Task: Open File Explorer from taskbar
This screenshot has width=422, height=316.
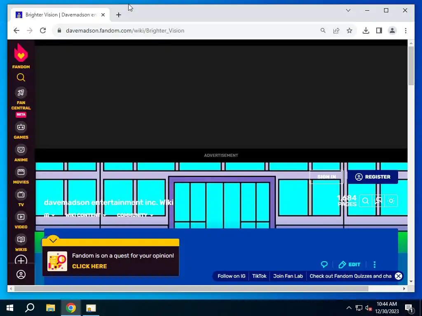Action: click(x=50, y=308)
